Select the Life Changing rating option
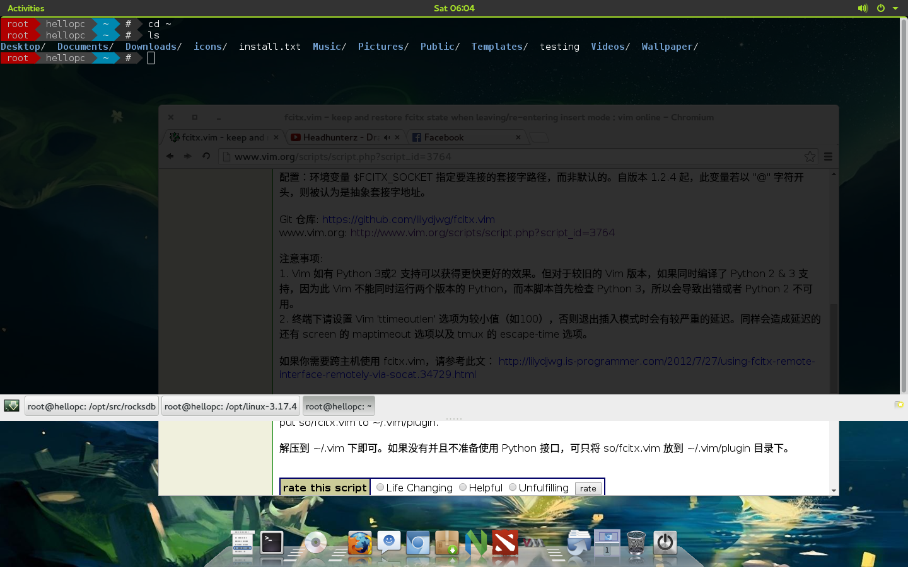The image size is (908, 567). [x=380, y=487]
